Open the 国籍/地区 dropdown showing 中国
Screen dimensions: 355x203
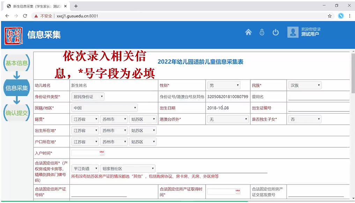click(104, 108)
